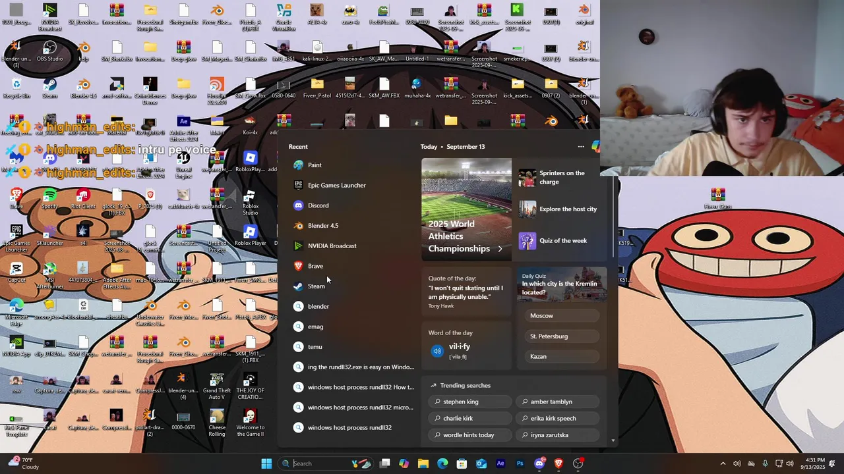The height and width of the screenshot is (474, 844).
Task: Search trending 'stephen king'
Action: tap(469, 402)
